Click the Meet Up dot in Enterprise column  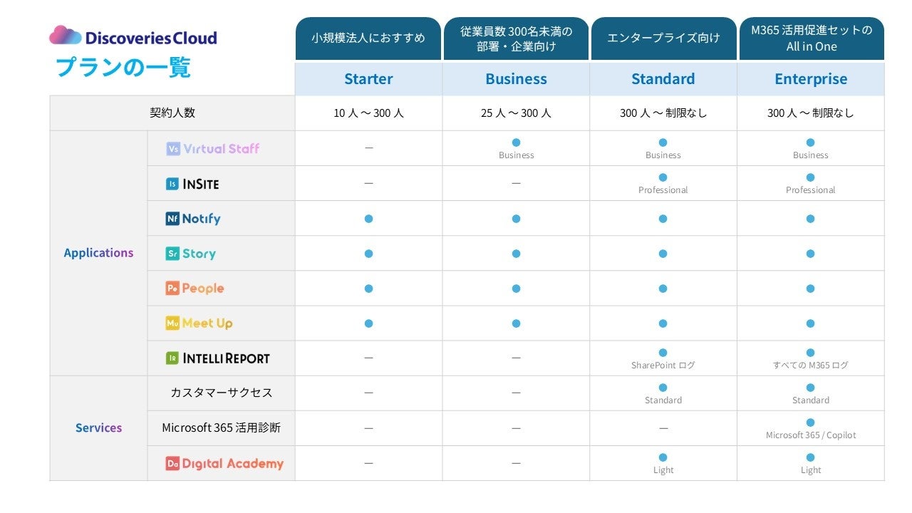[x=810, y=323]
